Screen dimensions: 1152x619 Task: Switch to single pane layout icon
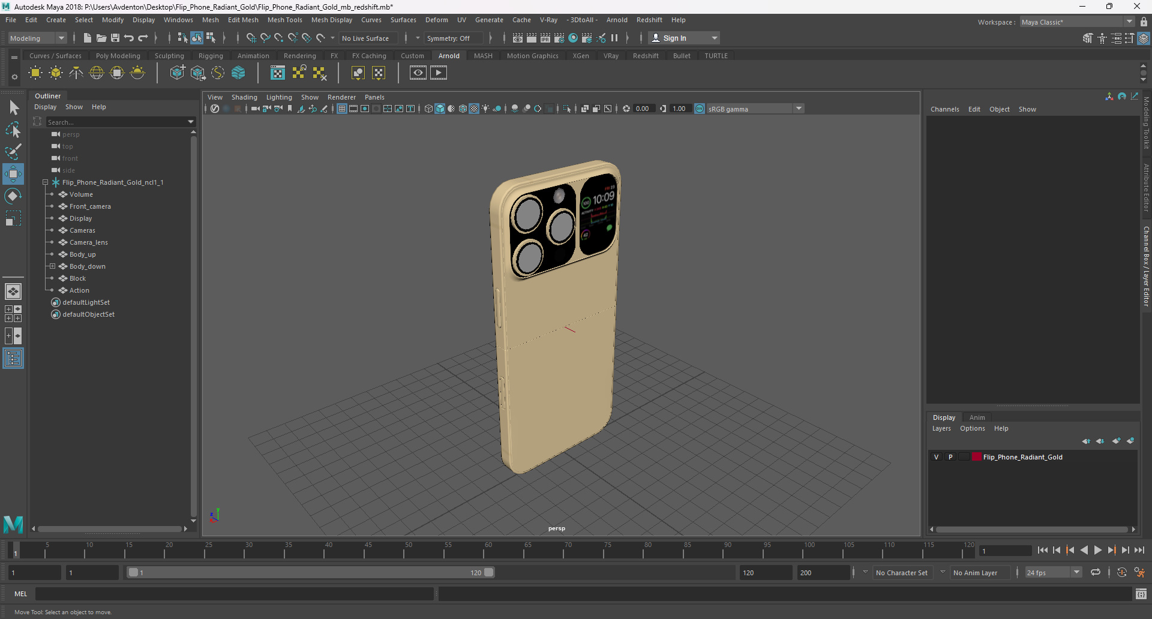click(13, 292)
